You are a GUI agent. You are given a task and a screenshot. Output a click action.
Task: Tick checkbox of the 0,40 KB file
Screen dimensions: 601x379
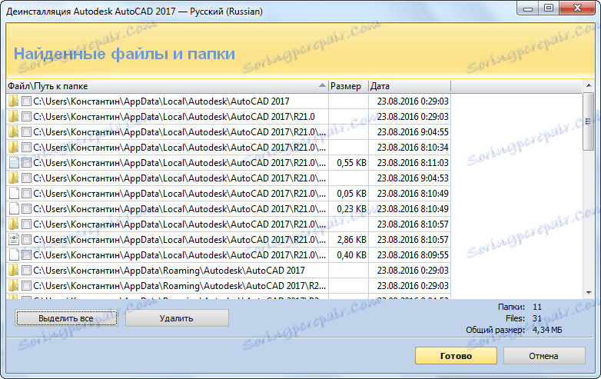(26, 254)
